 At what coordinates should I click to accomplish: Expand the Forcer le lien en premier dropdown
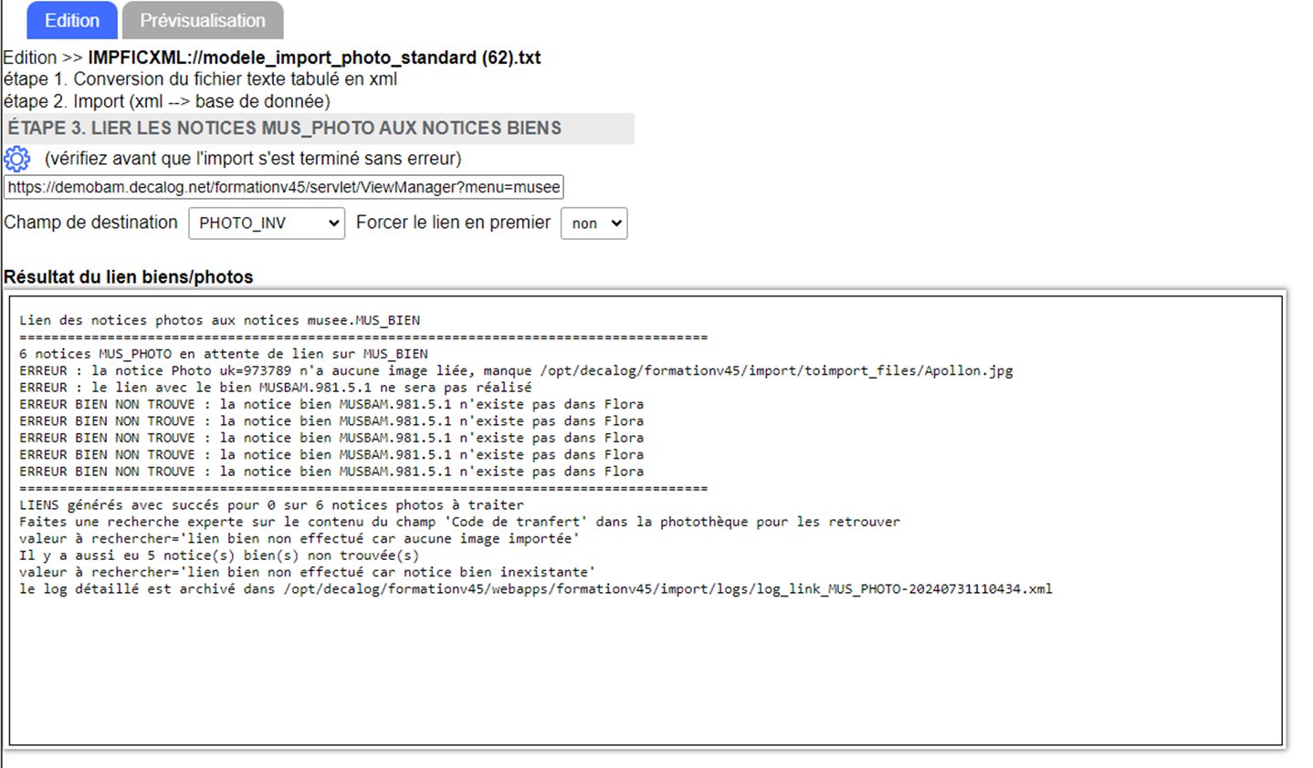[x=593, y=223]
